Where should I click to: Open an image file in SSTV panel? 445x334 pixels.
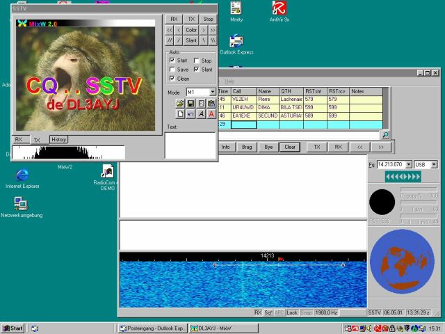[x=180, y=104]
